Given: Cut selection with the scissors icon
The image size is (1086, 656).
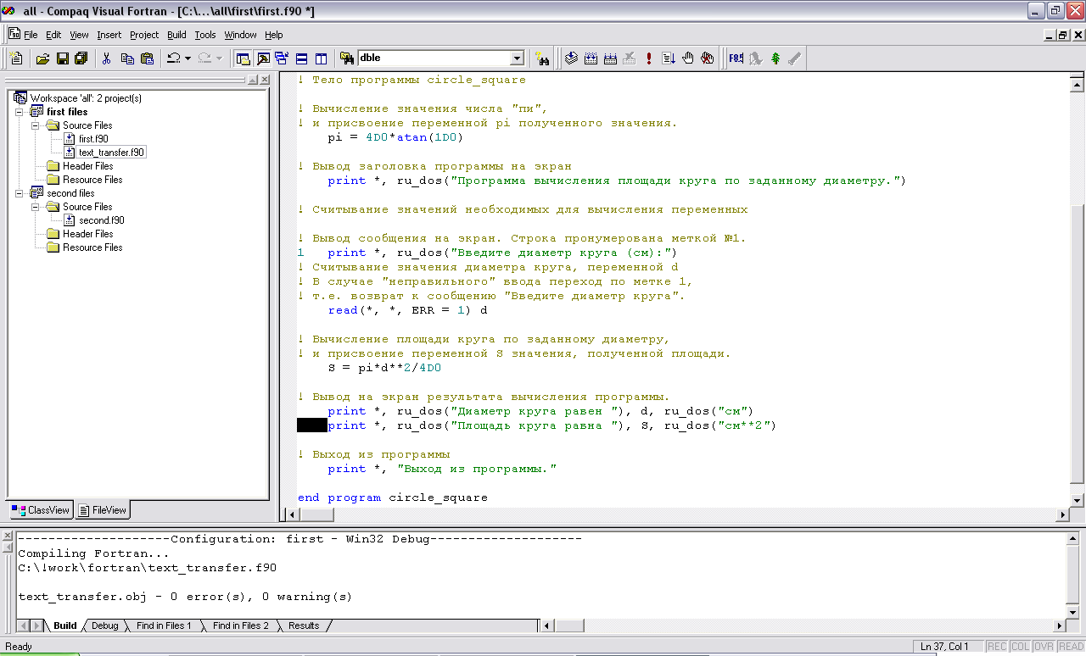Looking at the screenshot, I should [107, 58].
